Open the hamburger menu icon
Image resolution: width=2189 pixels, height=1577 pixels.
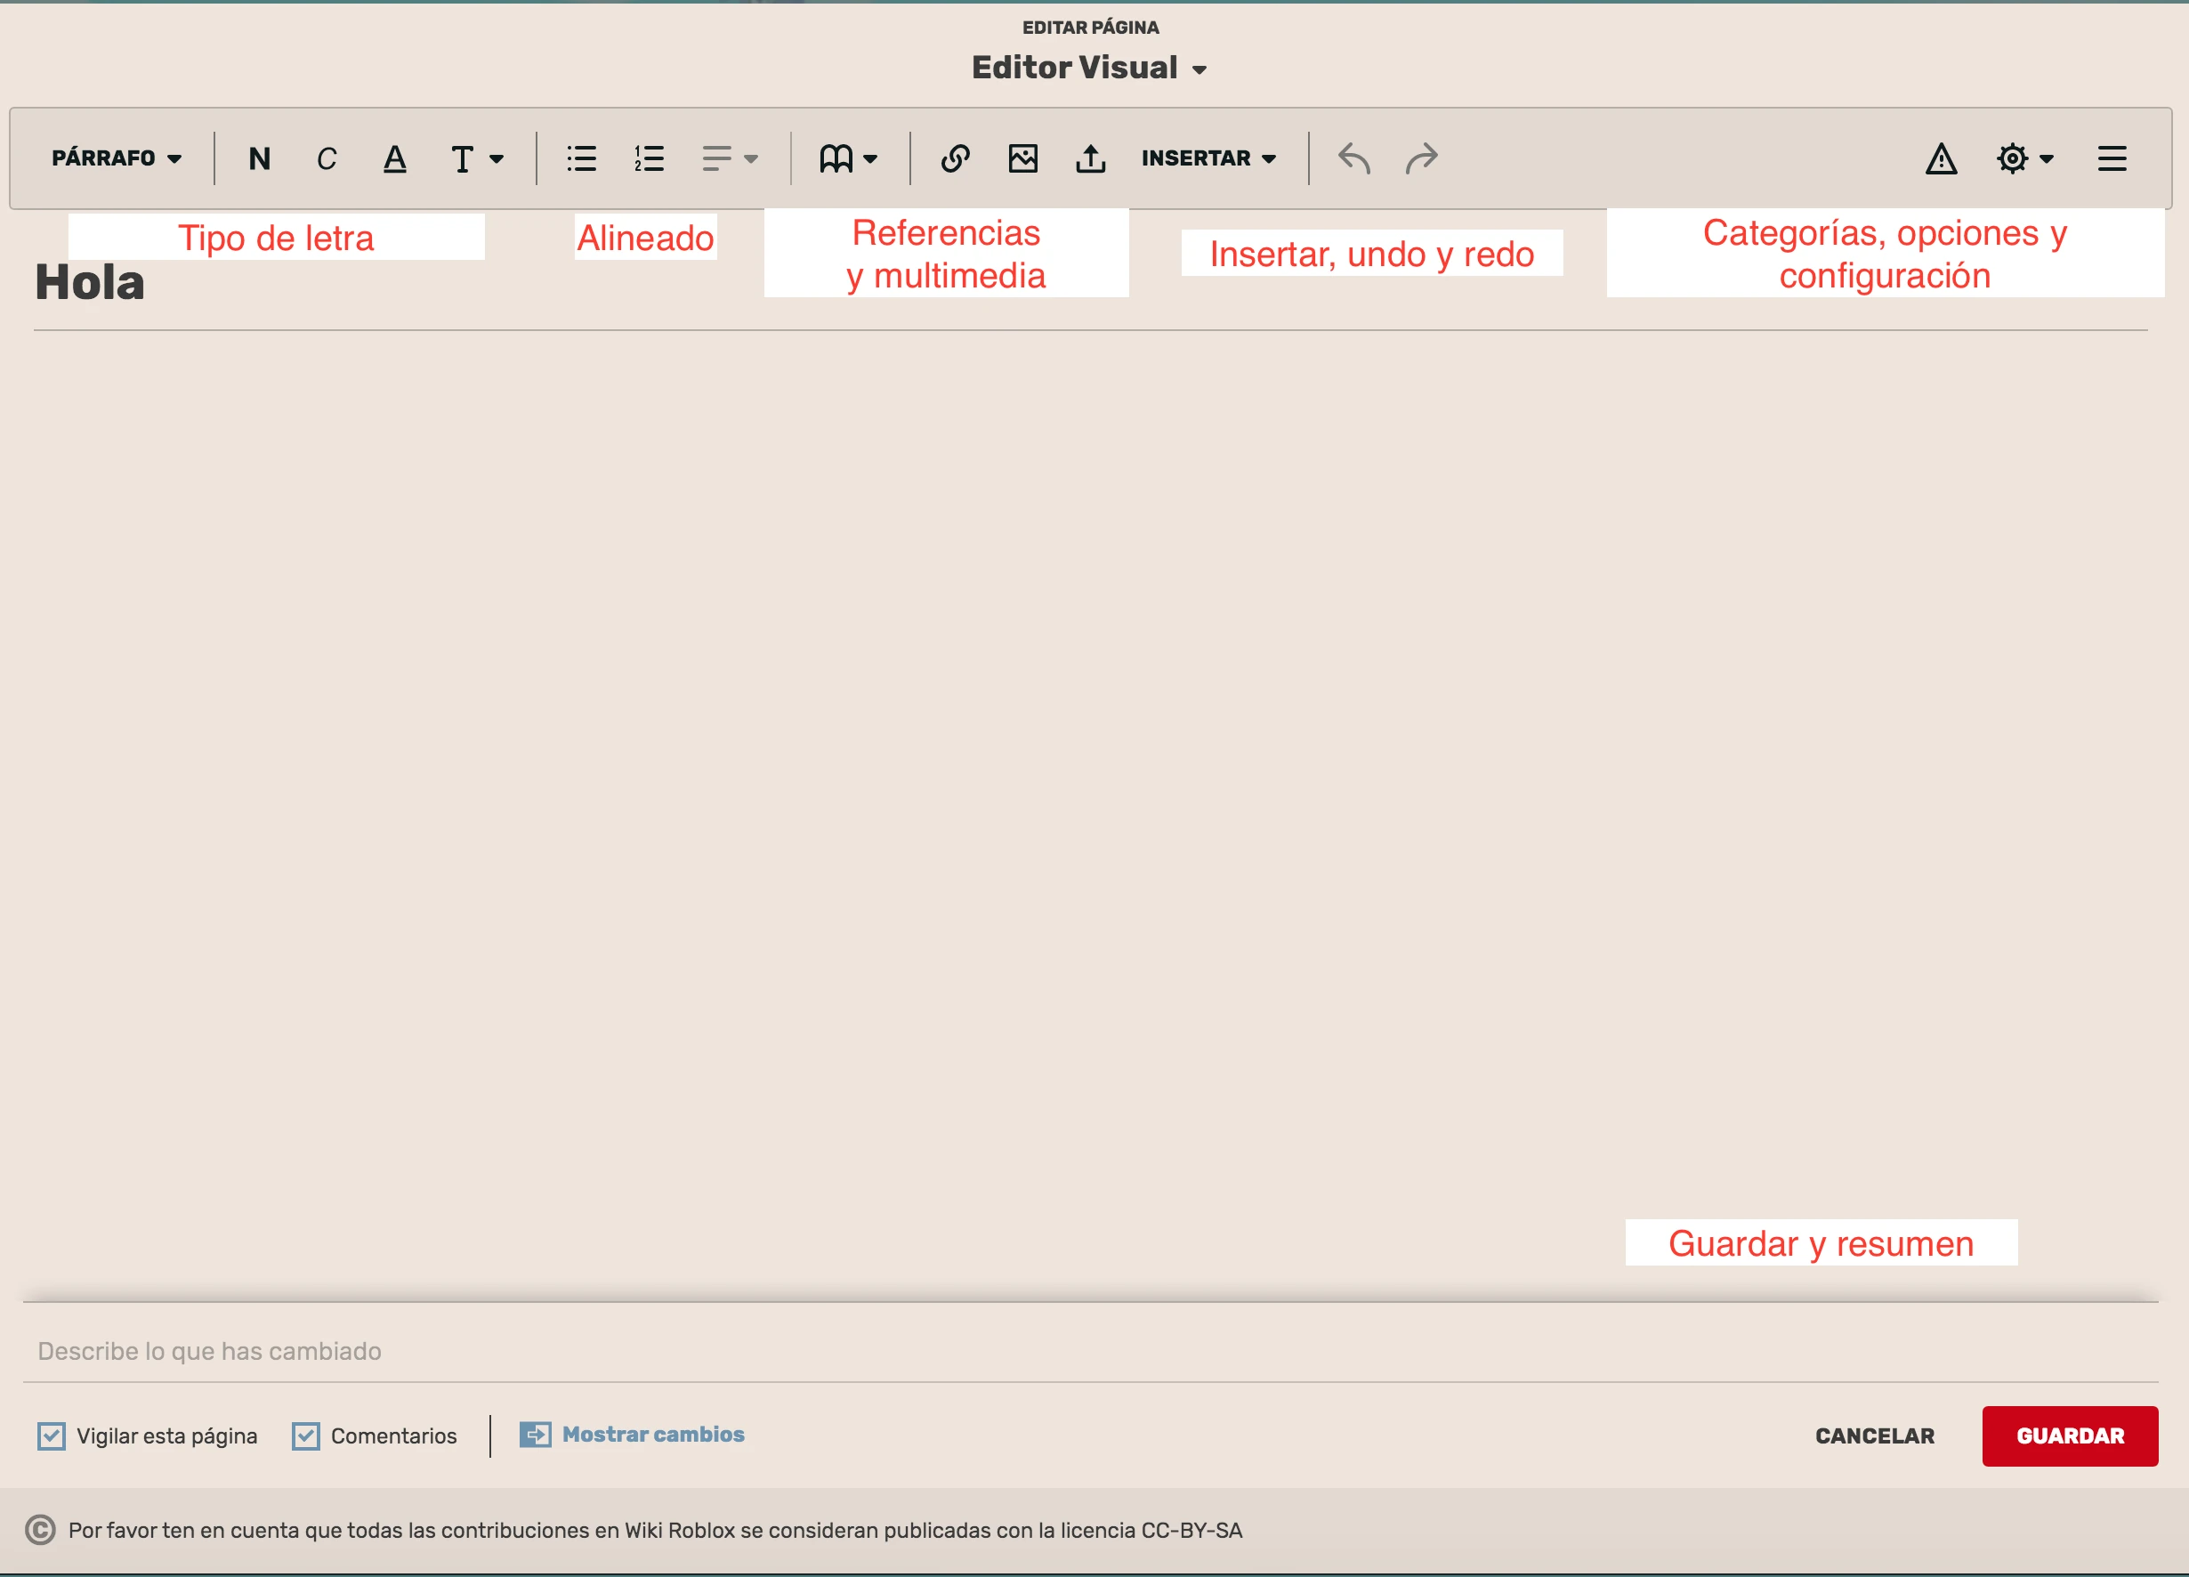[x=2112, y=158]
